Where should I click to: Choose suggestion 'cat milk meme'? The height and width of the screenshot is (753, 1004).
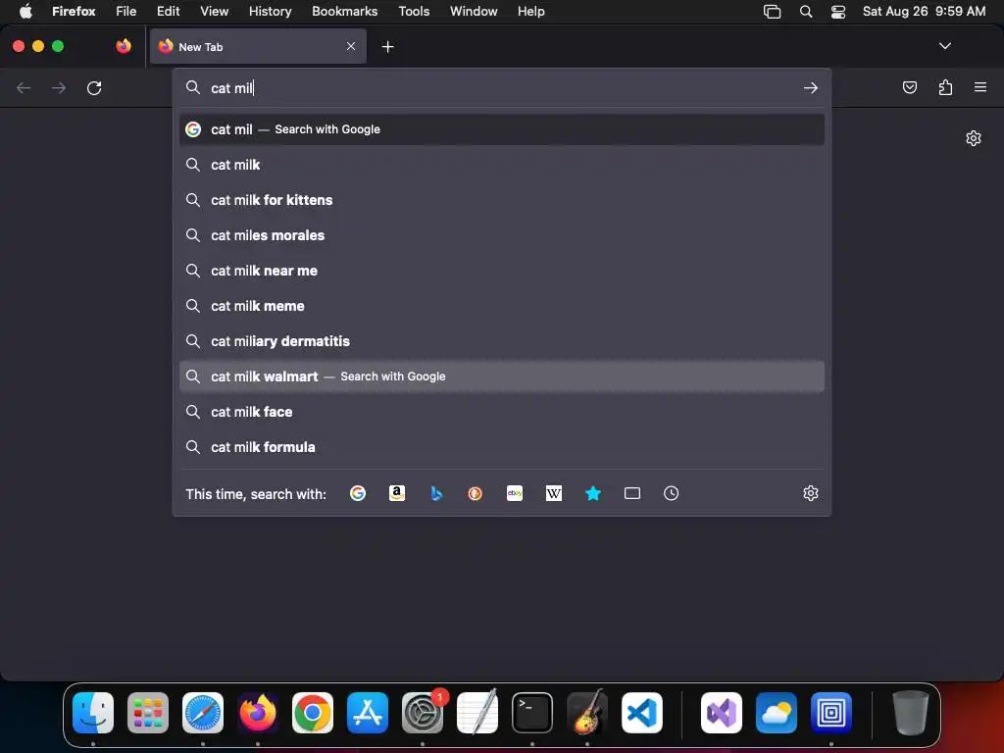[x=502, y=306]
